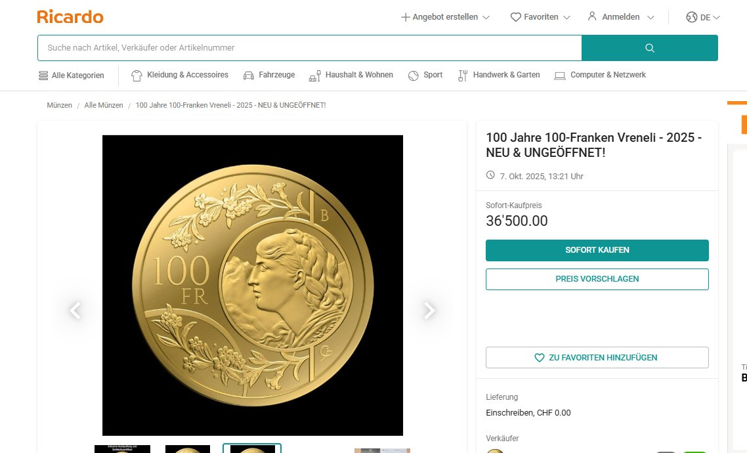Show next product image with right arrow
747x453 pixels.
pos(429,311)
